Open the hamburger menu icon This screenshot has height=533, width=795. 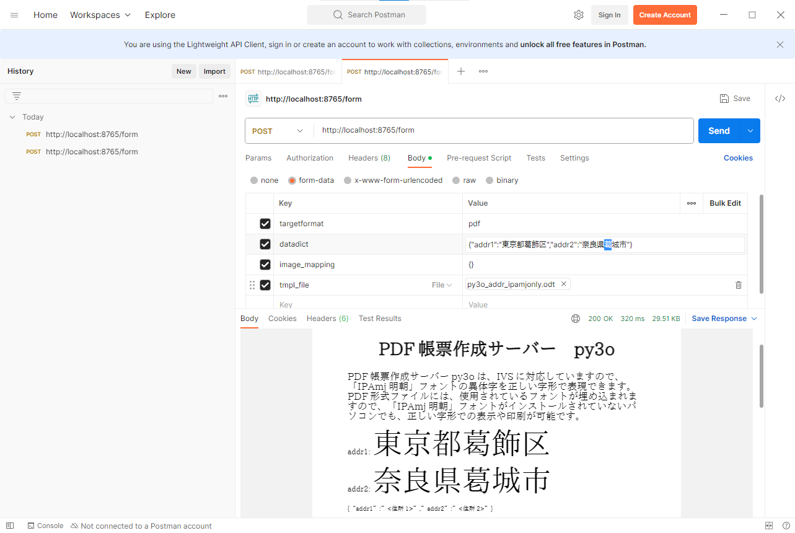(14, 15)
